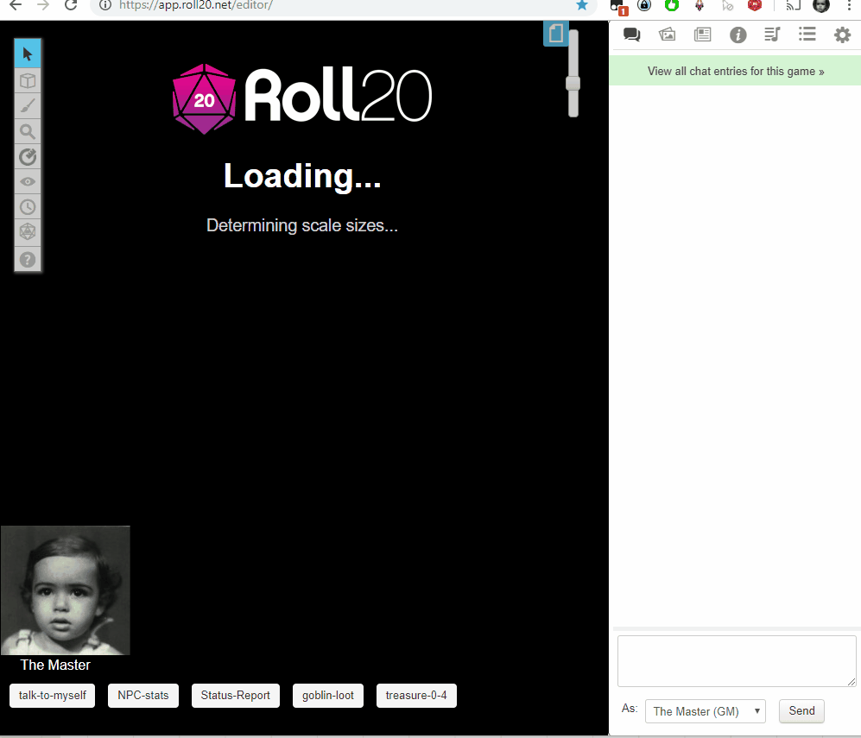Screen dimensions: 861x738
Task: Focus the chat message text box
Action: [737, 661]
